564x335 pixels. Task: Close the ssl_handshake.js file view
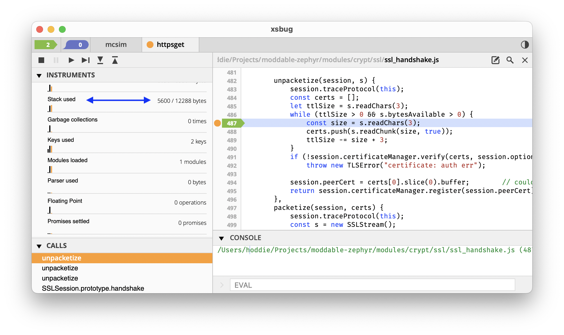pos(525,60)
